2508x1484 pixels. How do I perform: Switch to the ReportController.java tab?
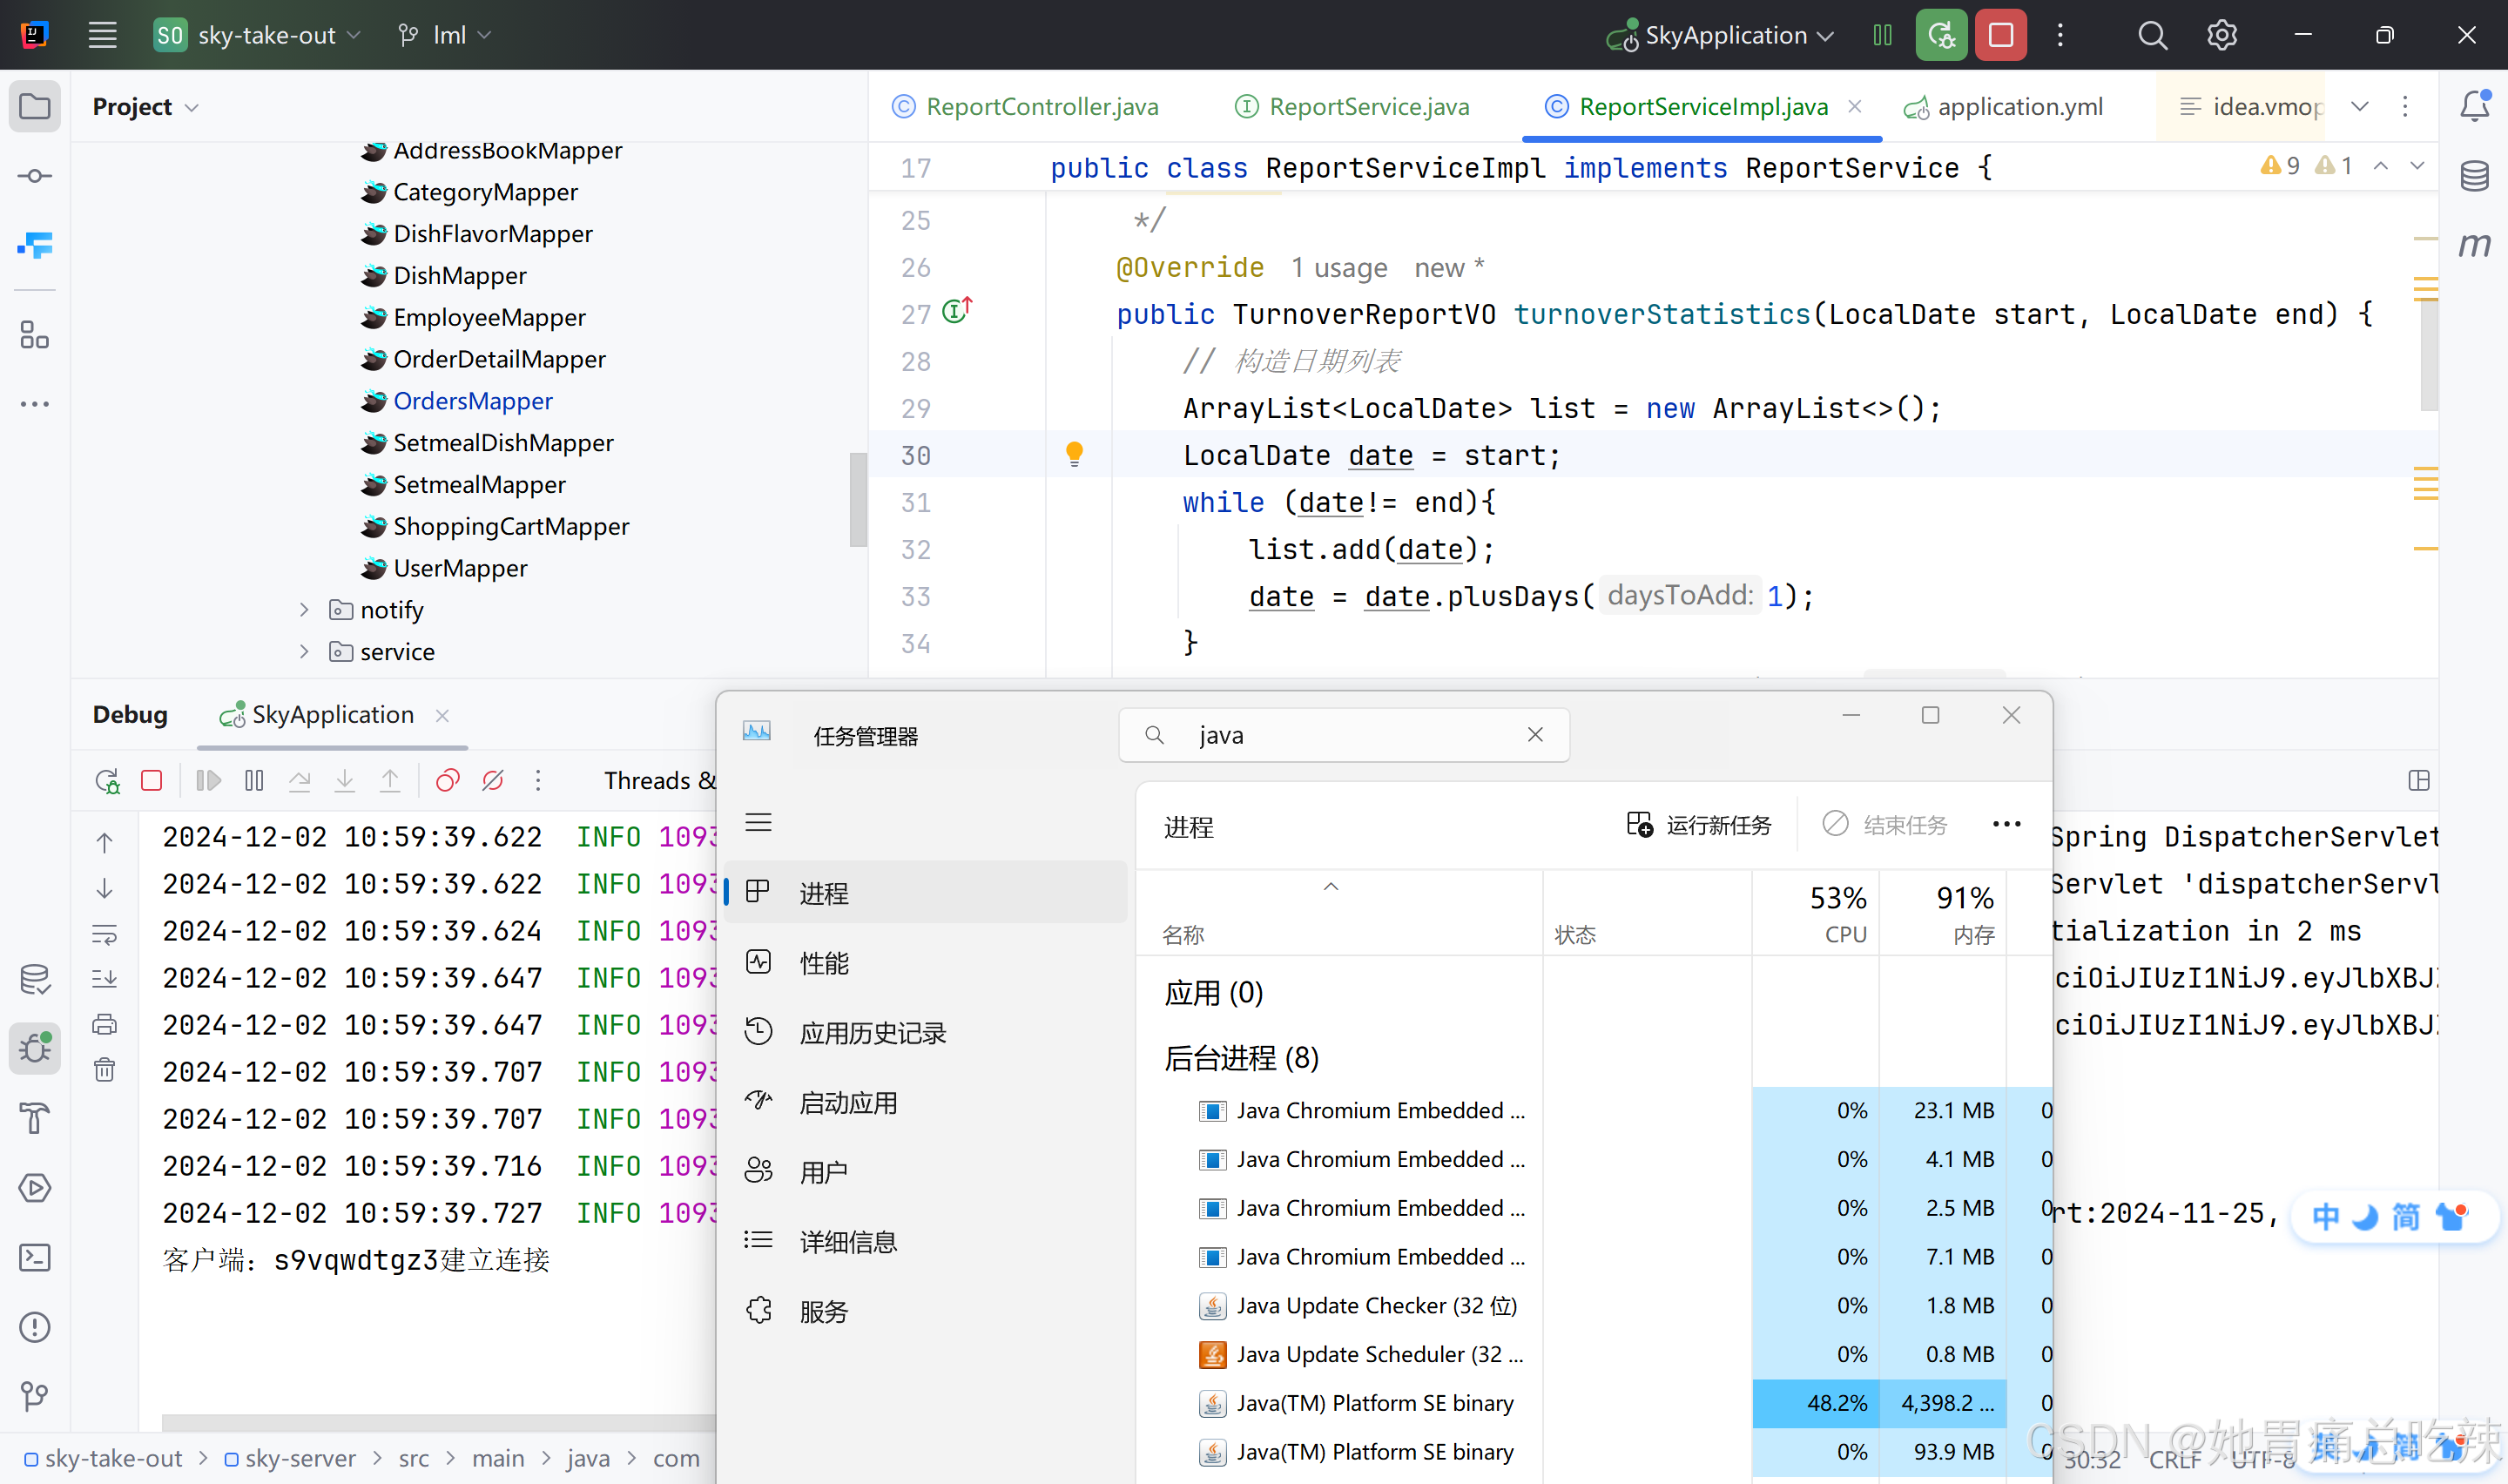pos(1041,106)
